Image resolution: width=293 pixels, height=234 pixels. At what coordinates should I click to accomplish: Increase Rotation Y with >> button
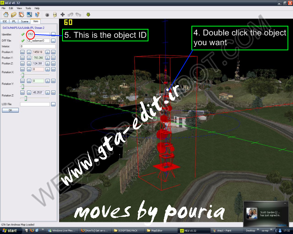tap(53, 81)
